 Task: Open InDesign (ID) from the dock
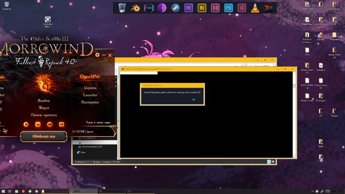point(242,8)
